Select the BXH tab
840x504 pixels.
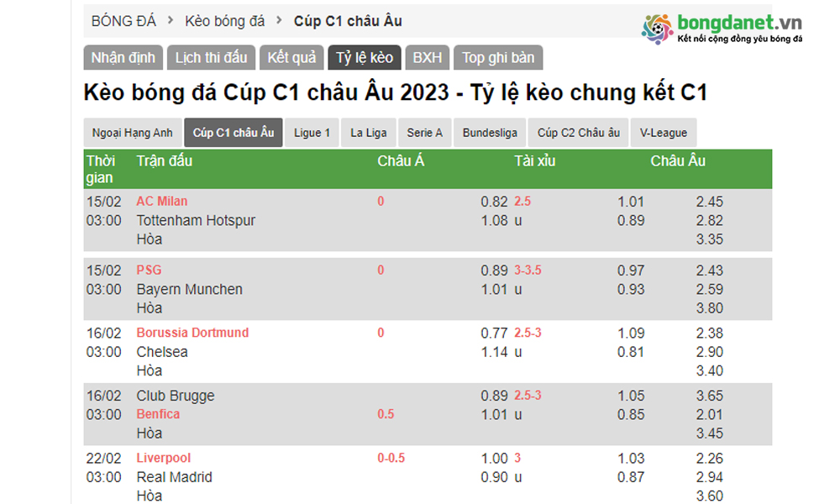tap(427, 58)
